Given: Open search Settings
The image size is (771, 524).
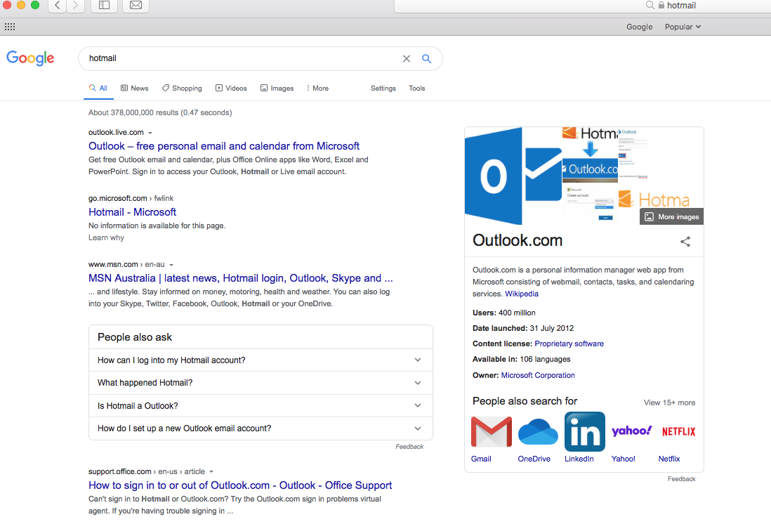Looking at the screenshot, I should click(383, 88).
